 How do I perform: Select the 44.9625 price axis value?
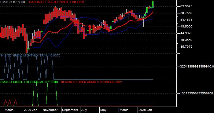pyautogui.click(x=186, y=33)
